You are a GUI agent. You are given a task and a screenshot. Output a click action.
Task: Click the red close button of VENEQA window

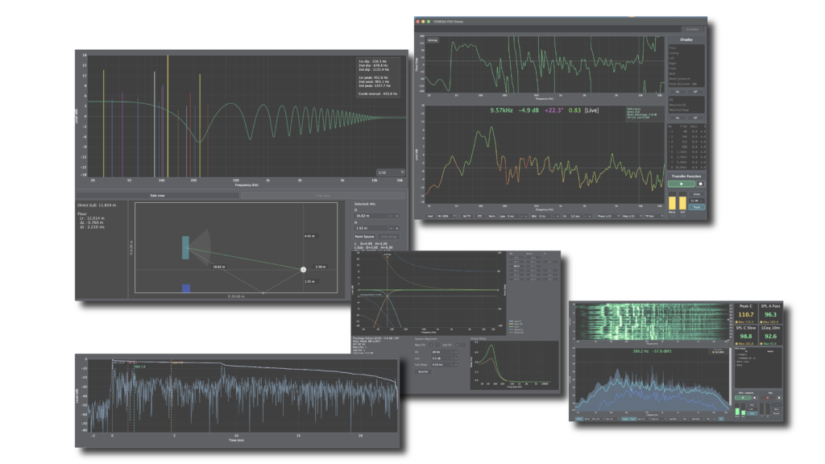coord(418,22)
